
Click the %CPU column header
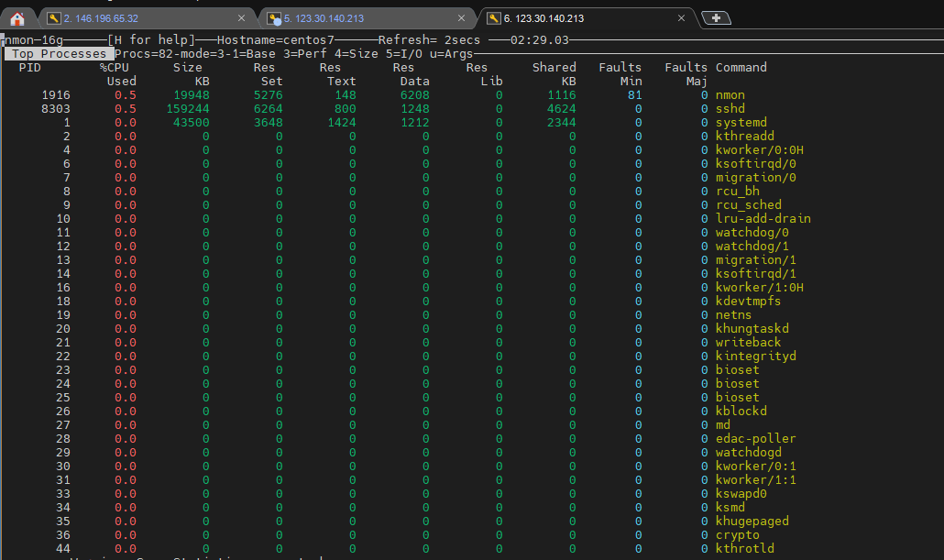(117, 68)
